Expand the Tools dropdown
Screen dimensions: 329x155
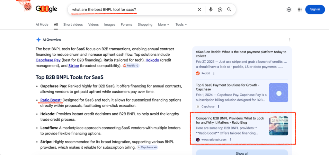pos(181,24)
